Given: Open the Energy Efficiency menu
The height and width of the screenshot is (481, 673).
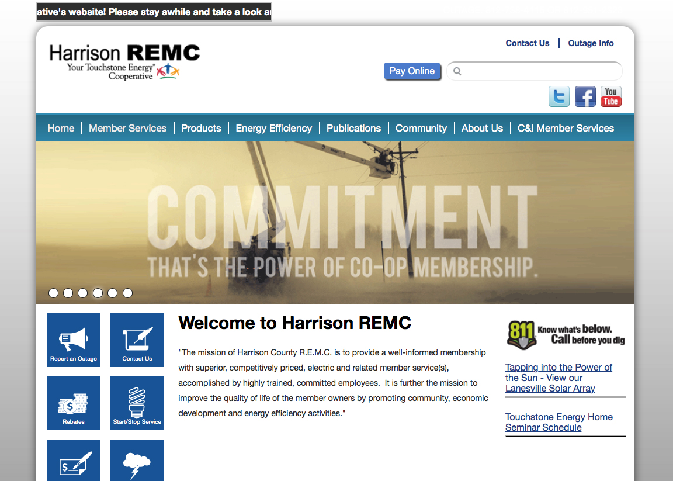Looking at the screenshot, I should tap(273, 128).
